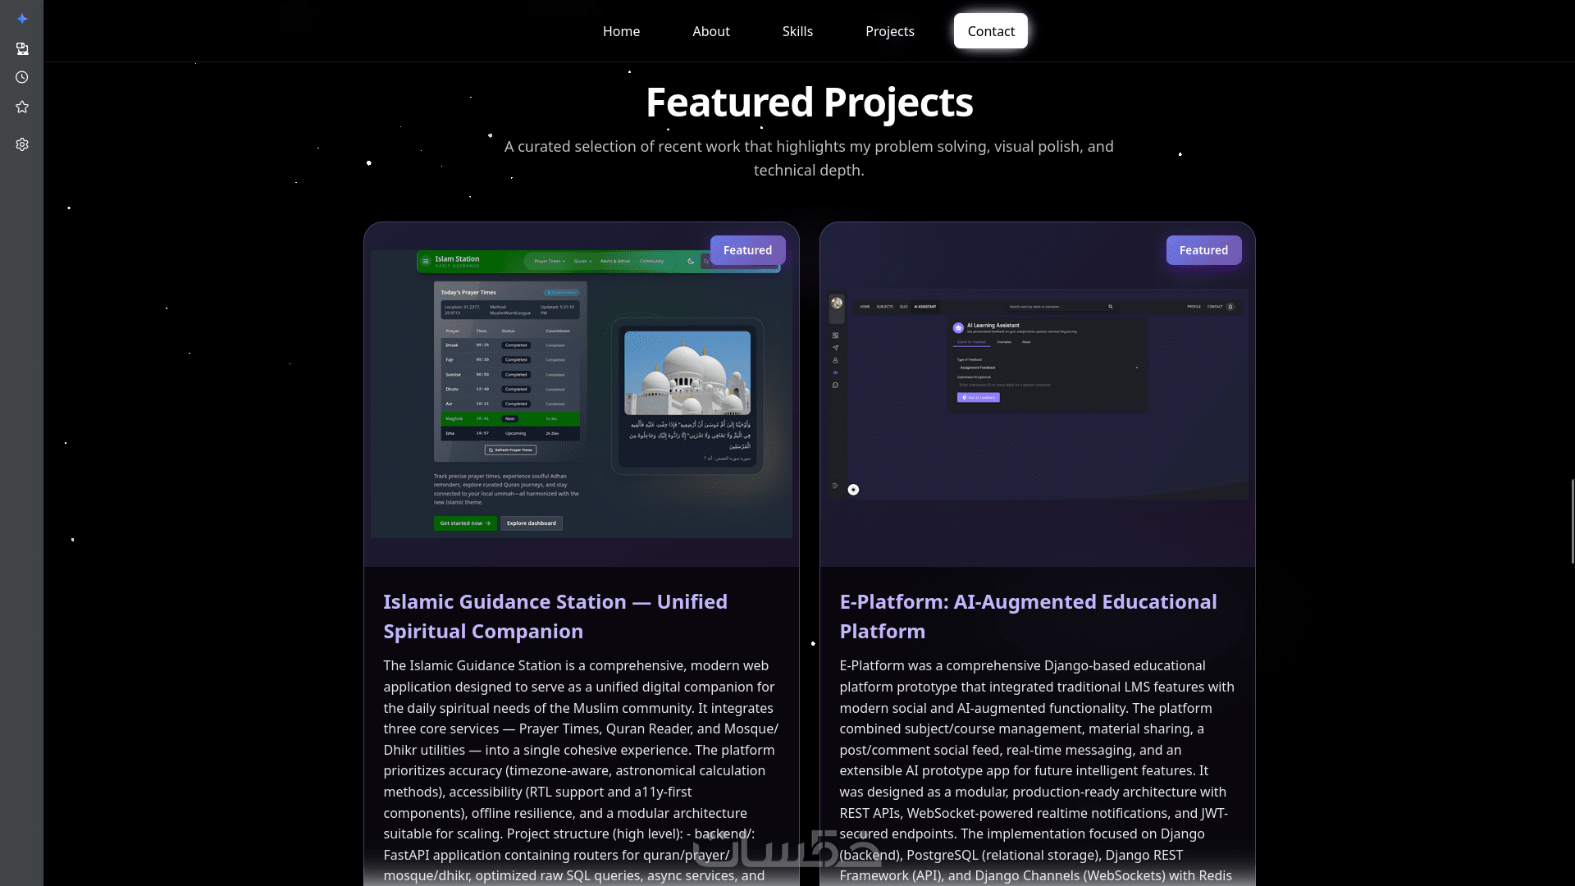
Task: Click the Contact nav button
Action: click(990, 31)
